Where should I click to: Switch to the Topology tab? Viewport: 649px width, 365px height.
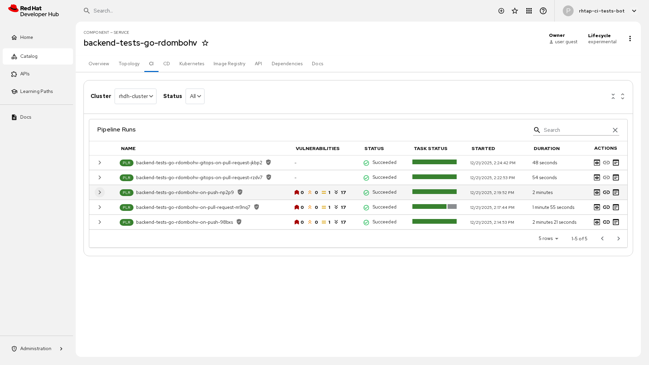coord(129,64)
